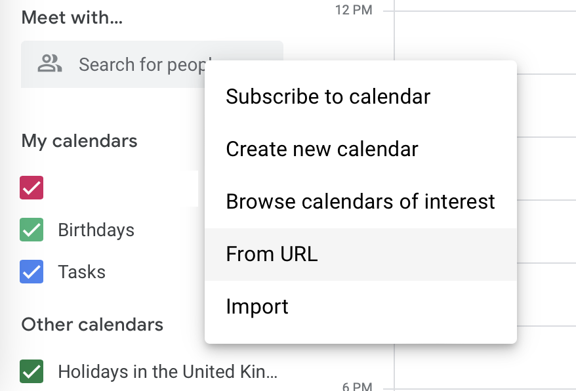Select From URL menu entry
This screenshot has height=391, width=576.
click(x=361, y=255)
